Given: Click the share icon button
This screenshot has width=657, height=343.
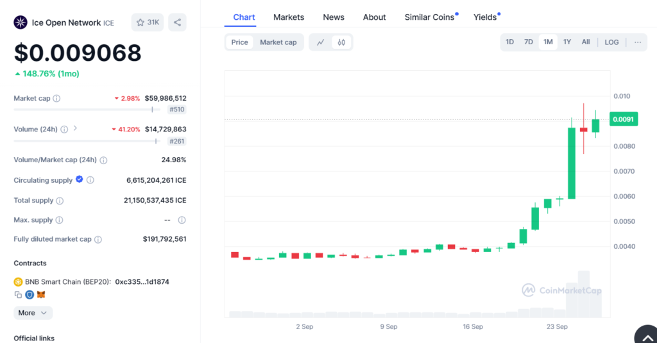Looking at the screenshot, I should pyautogui.click(x=178, y=22).
